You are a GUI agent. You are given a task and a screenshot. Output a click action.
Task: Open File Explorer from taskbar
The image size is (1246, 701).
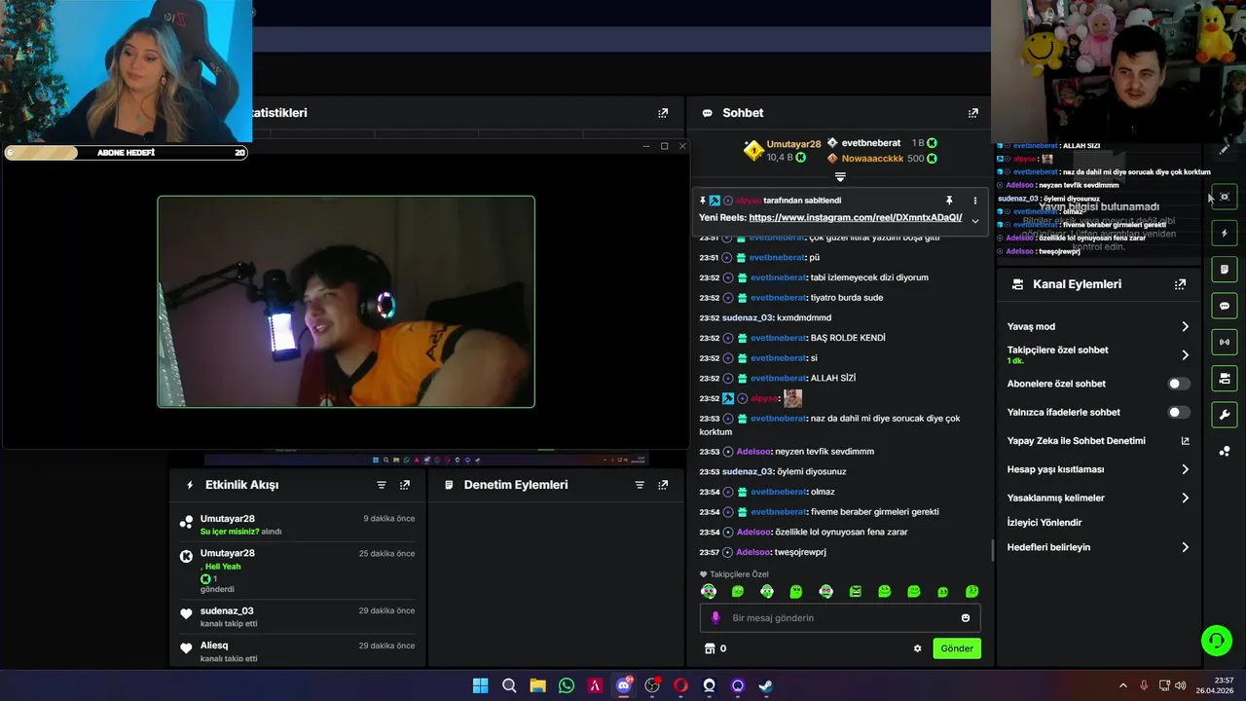(x=537, y=685)
